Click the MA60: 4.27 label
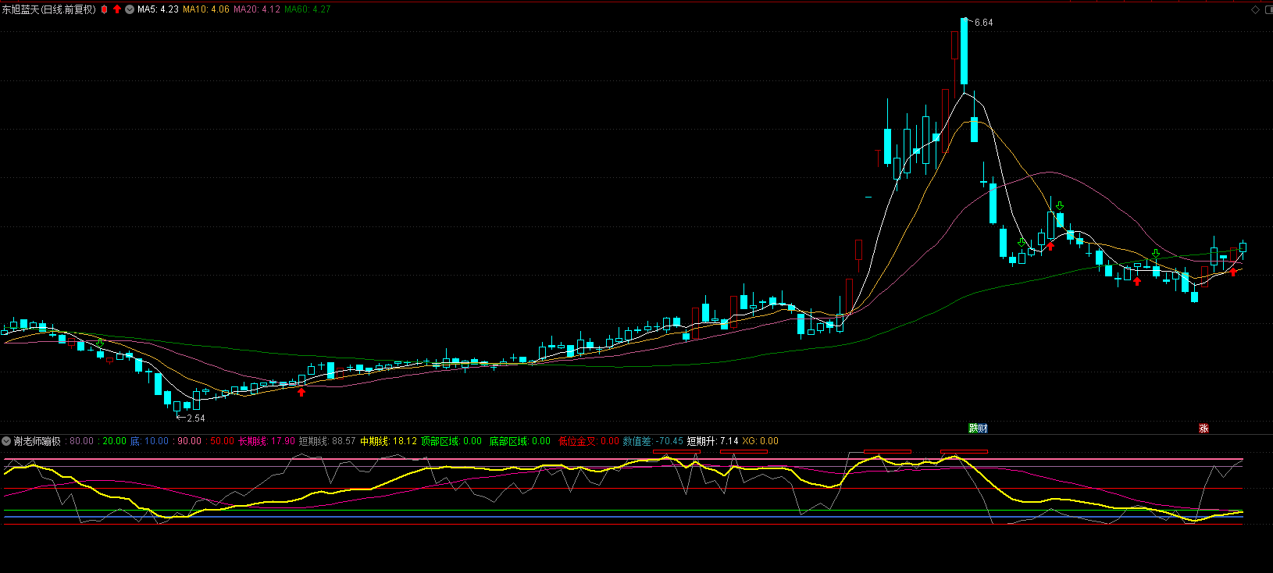1273x573 pixels. [x=307, y=9]
